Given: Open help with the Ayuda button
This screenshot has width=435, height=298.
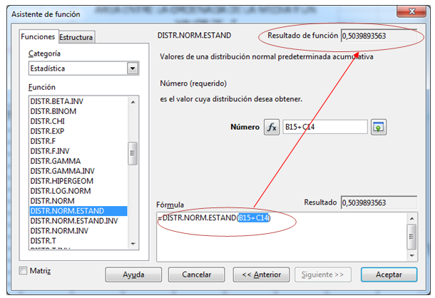Looking at the screenshot, I should pos(133,274).
